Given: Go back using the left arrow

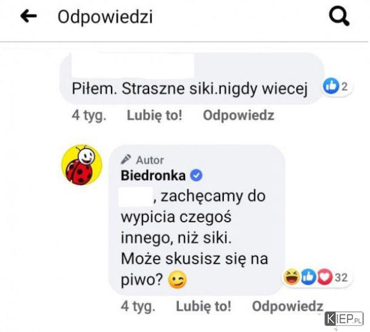Looking at the screenshot, I should [29, 16].
